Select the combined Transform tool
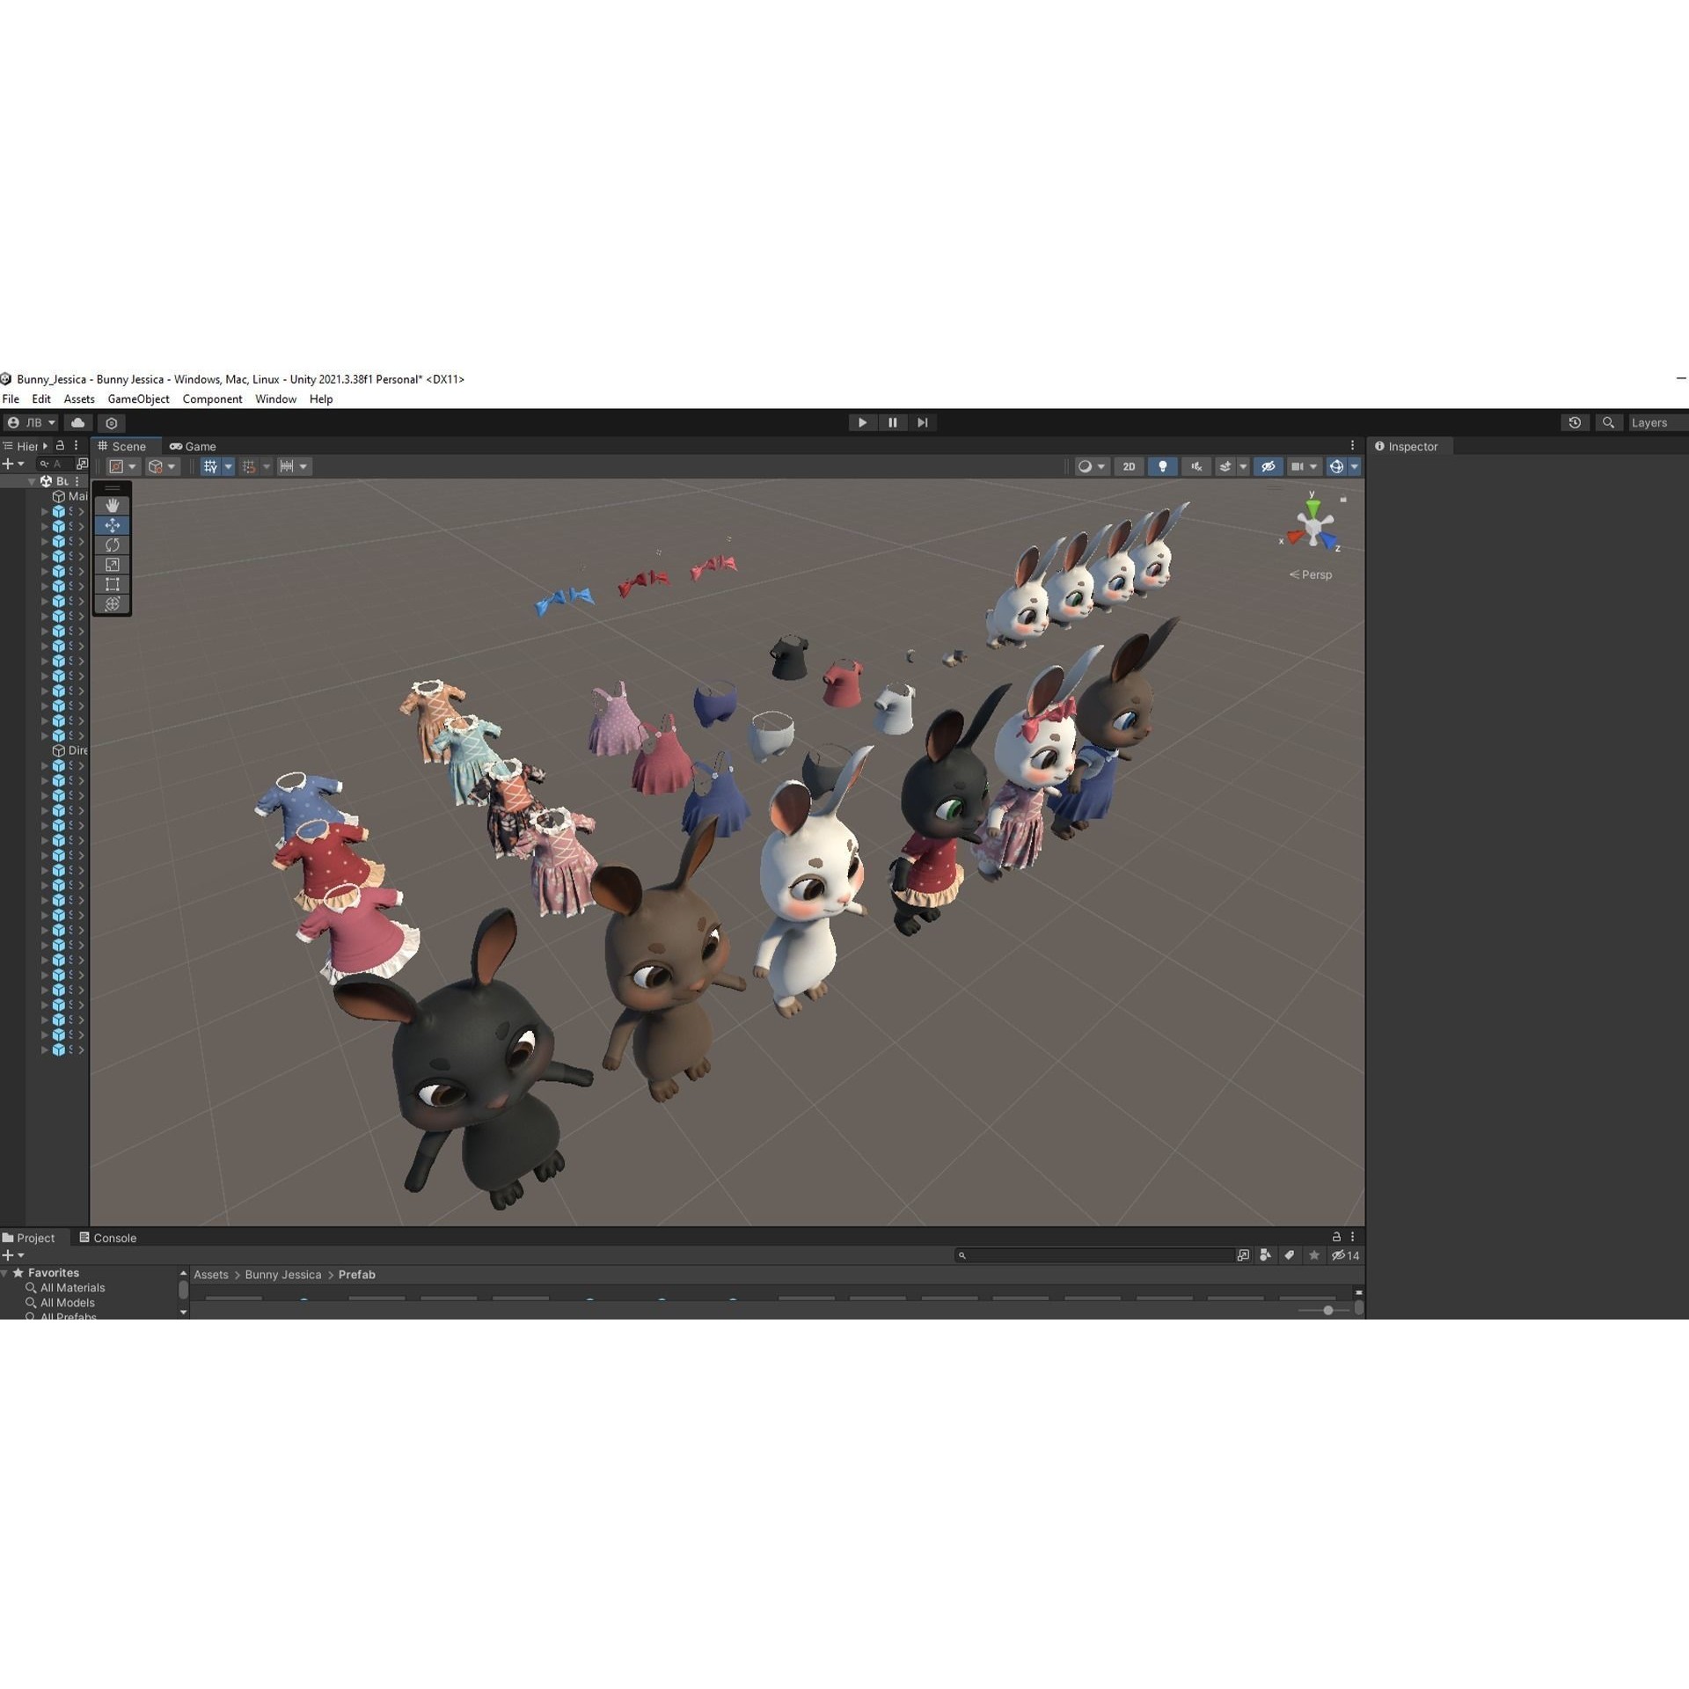The height and width of the screenshot is (1689, 1689). coord(113,603)
